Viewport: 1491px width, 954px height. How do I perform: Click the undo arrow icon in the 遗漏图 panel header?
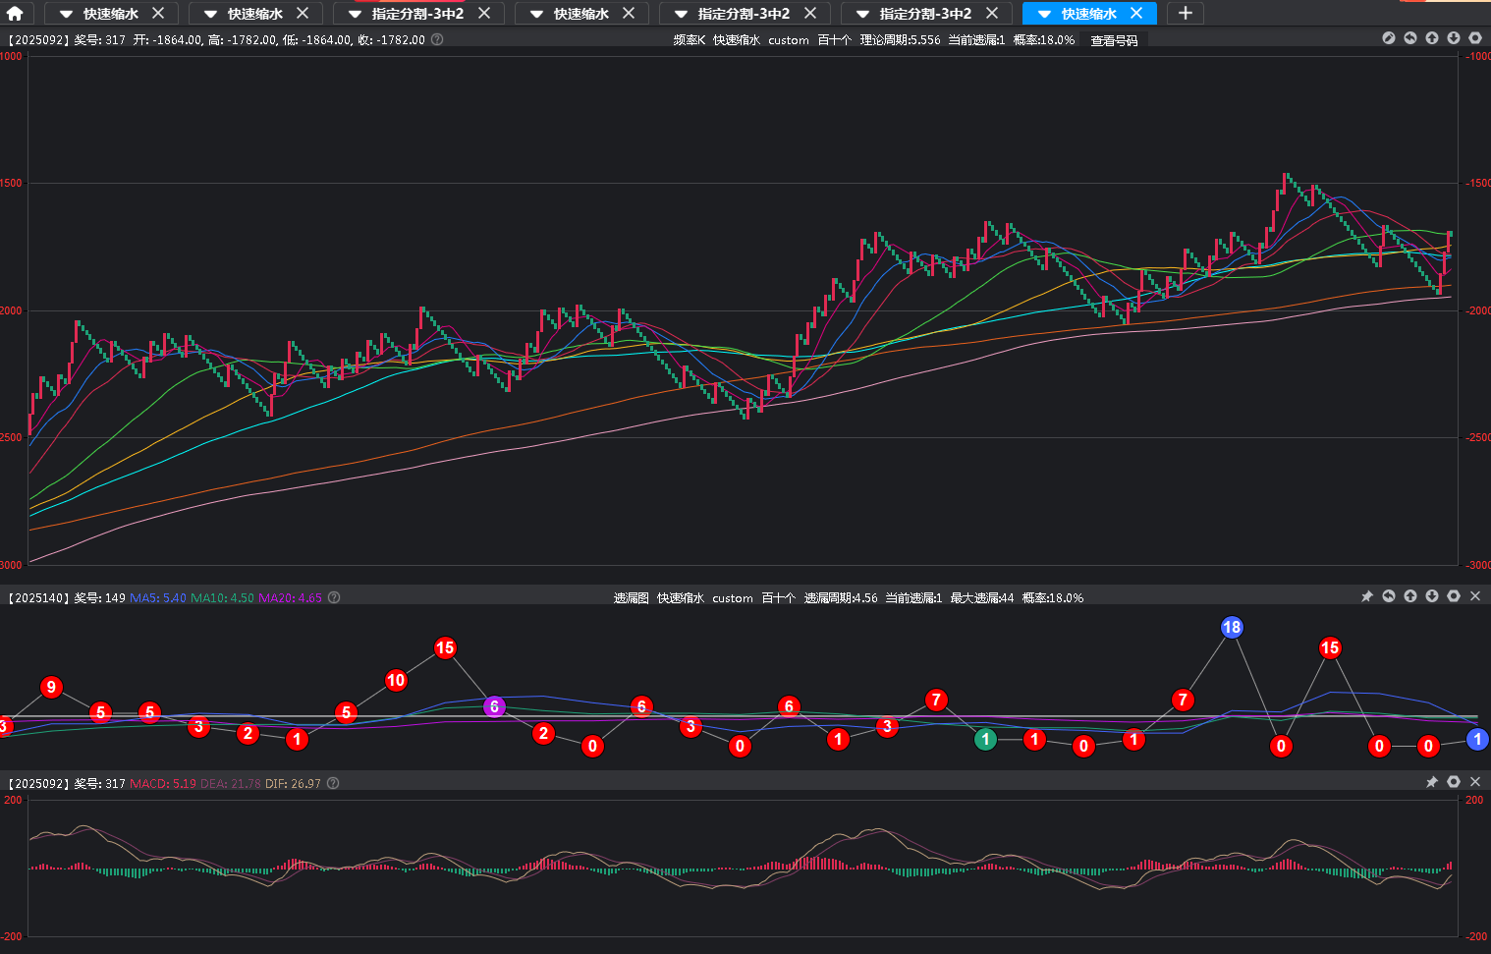1389,596
